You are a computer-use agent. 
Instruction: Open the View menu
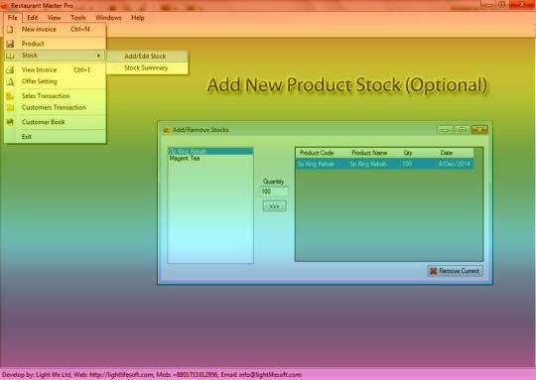[x=54, y=18]
